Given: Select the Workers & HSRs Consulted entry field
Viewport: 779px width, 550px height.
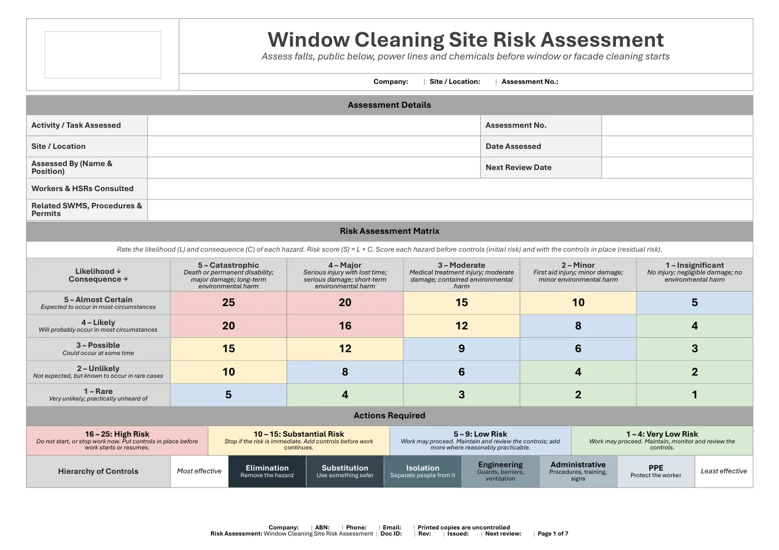Looking at the screenshot, I should coord(450,189).
